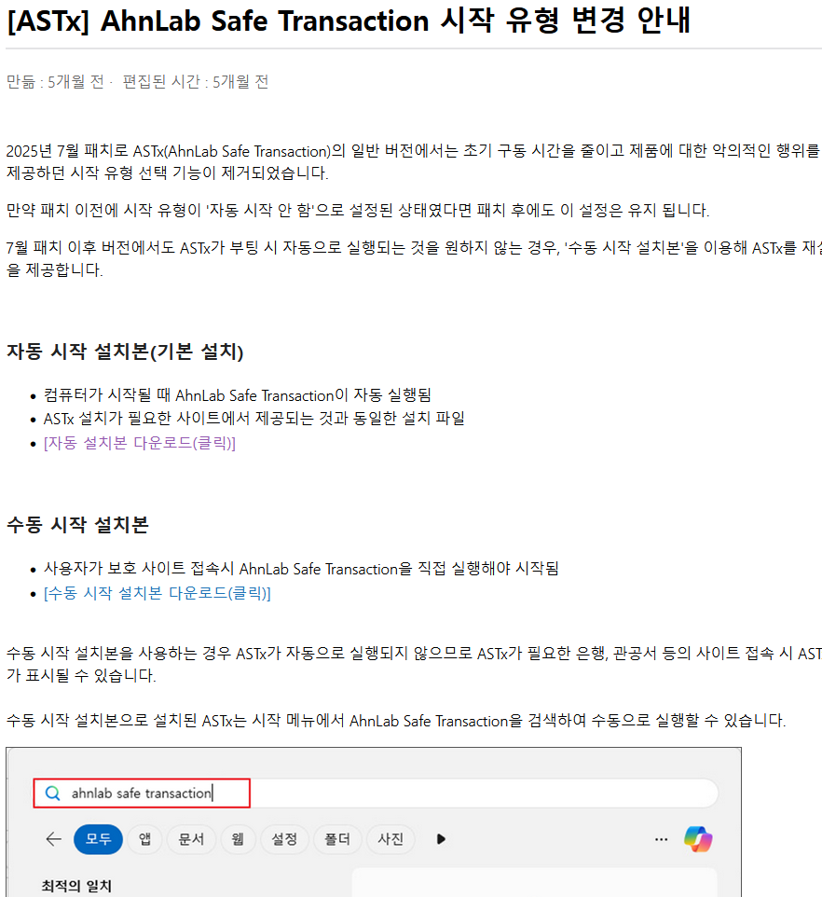Show more filters with the play arrow
Image resolution: width=822 pixels, height=897 pixels.
[441, 839]
